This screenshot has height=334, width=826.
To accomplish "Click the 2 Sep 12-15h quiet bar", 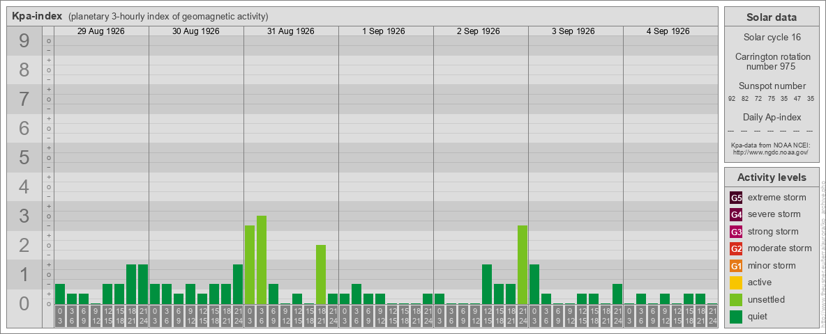I will [487, 284].
